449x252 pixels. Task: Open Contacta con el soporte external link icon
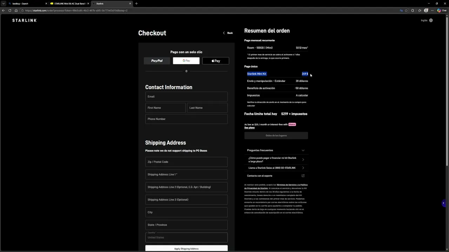303,176
